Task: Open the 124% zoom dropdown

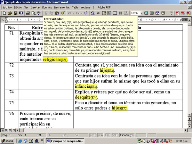Action: click(x=142, y=13)
